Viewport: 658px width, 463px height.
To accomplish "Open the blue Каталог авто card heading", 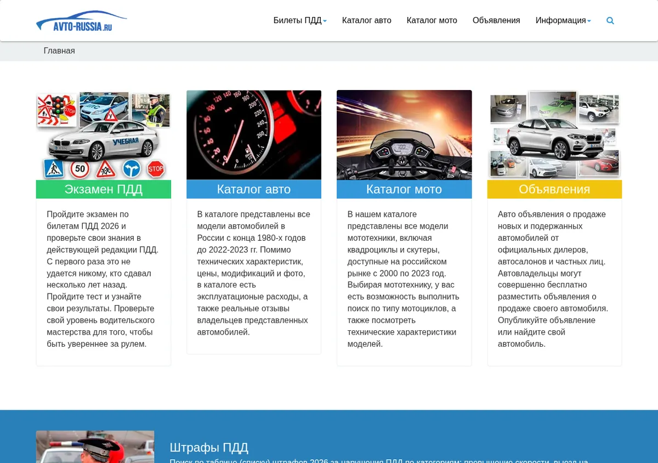I will coord(254,189).
